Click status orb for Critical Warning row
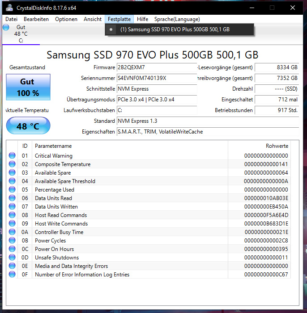 tap(12, 155)
